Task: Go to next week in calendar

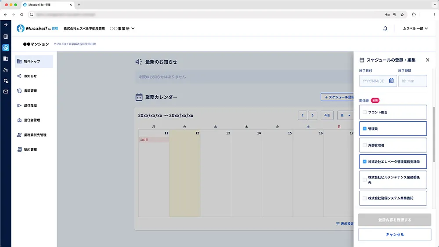Action: point(312,116)
